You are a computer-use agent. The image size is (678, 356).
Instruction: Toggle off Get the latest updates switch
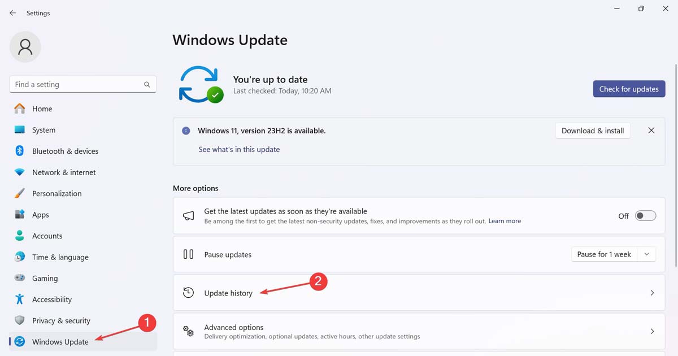(x=646, y=215)
